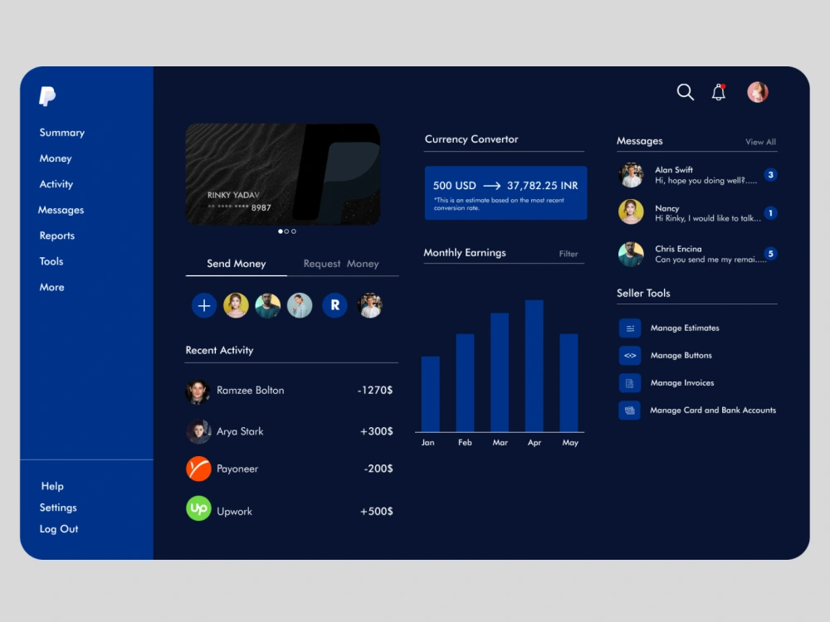Select the contact avatar with letter R
The height and width of the screenshot is (622, 830).
tap(334, 305)
